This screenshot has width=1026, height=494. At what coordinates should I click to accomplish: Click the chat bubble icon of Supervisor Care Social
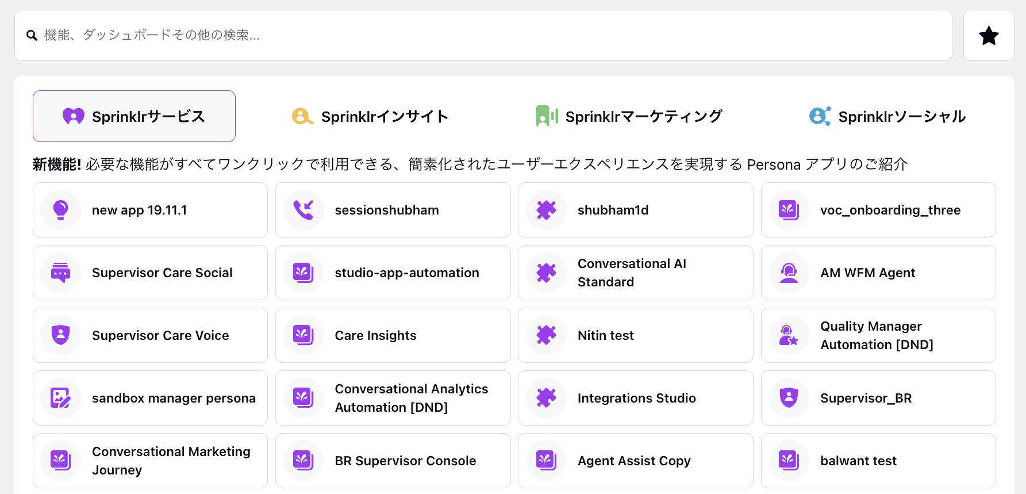[x=60, y=273]
